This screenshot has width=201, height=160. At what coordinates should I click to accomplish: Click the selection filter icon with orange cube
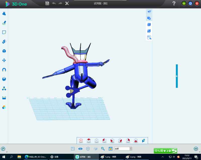(x=111, y=149)
